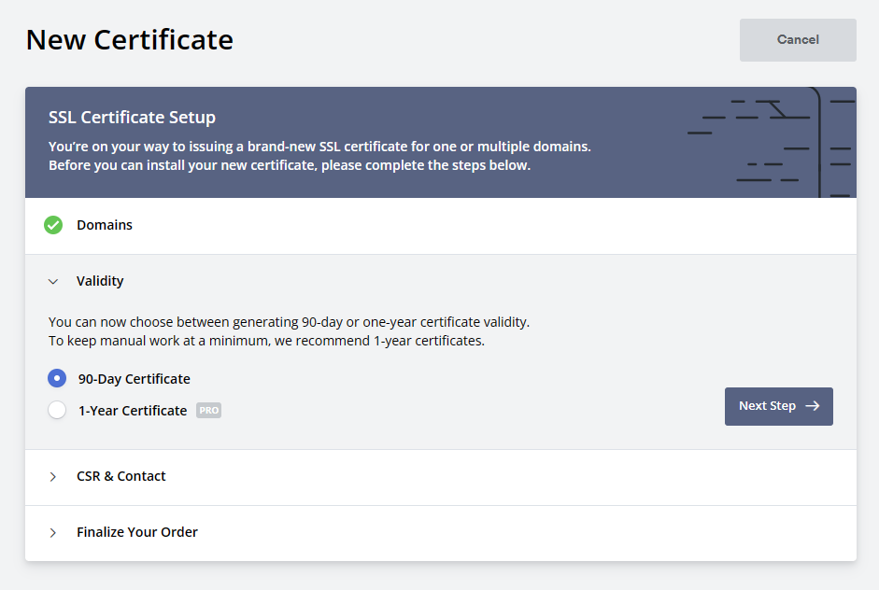This screenshot has height=590, width=879.
Task: Click the 90-Day Certificate text label
Action: coord(134,379)
